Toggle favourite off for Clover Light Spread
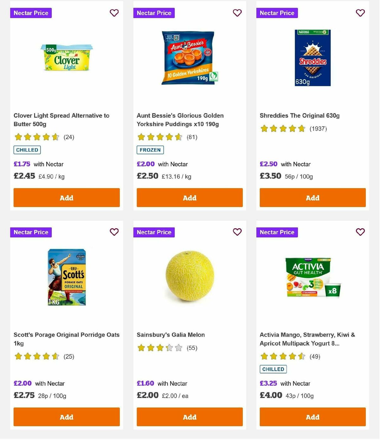 [114, 13]
